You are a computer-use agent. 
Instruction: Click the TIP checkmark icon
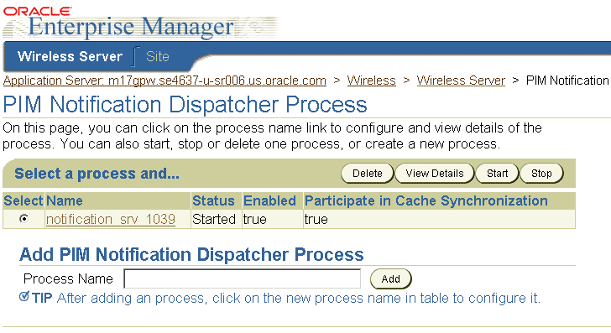tap(24, 296)
